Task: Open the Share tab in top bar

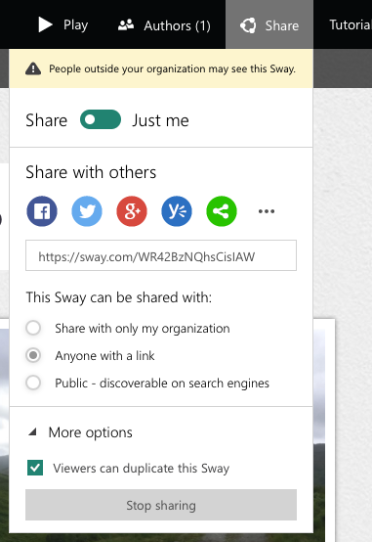Action: (x=269, y=24)
